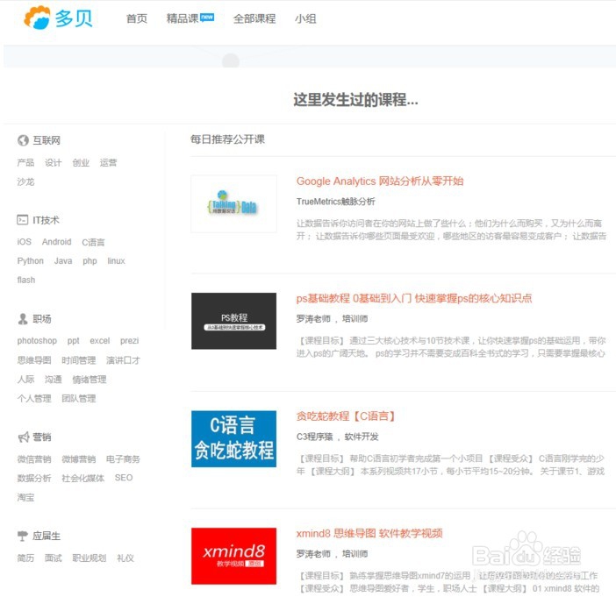This screenshot has height=597, width=616.
Task: Open the 礼仪 link
Action: [x=125, y=558]
